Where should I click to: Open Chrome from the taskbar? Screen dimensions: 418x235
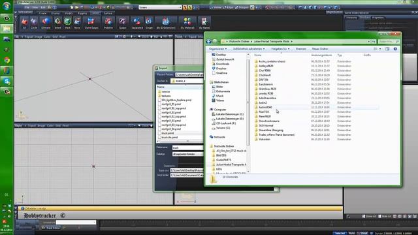click(7, 60)
